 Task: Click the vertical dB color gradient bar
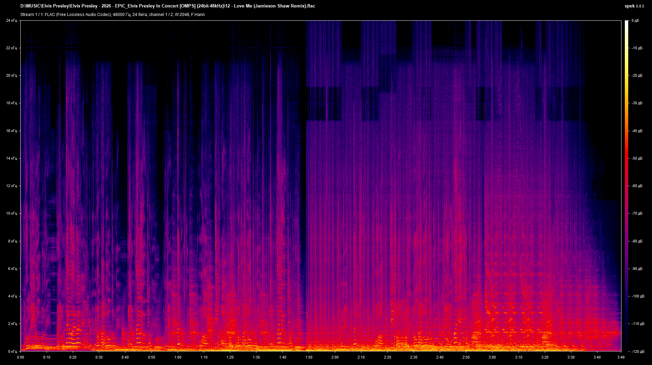627,186
